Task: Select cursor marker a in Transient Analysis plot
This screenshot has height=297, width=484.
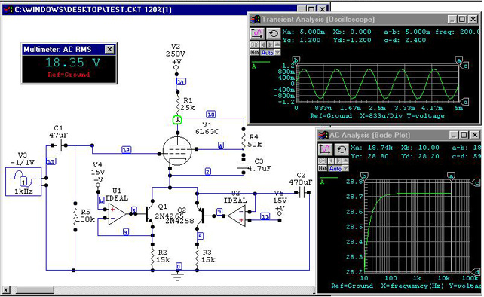Action: pos(458,60)
